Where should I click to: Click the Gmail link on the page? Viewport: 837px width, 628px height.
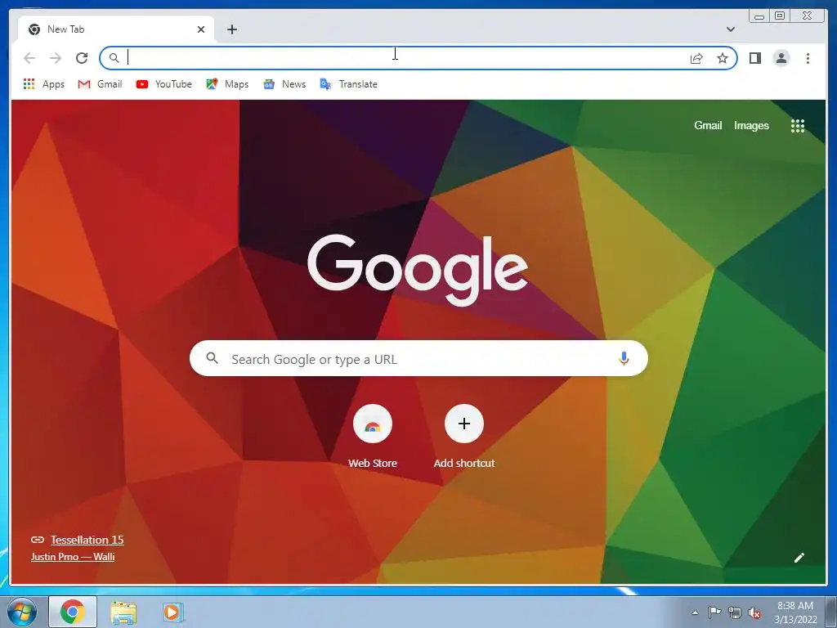tap(708, 125)
